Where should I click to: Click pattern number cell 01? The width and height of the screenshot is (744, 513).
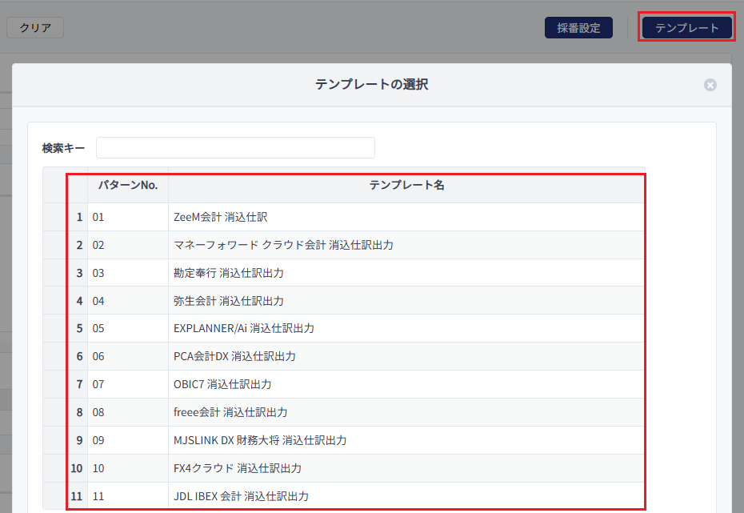pyautogui.click(x=128, y=217)
